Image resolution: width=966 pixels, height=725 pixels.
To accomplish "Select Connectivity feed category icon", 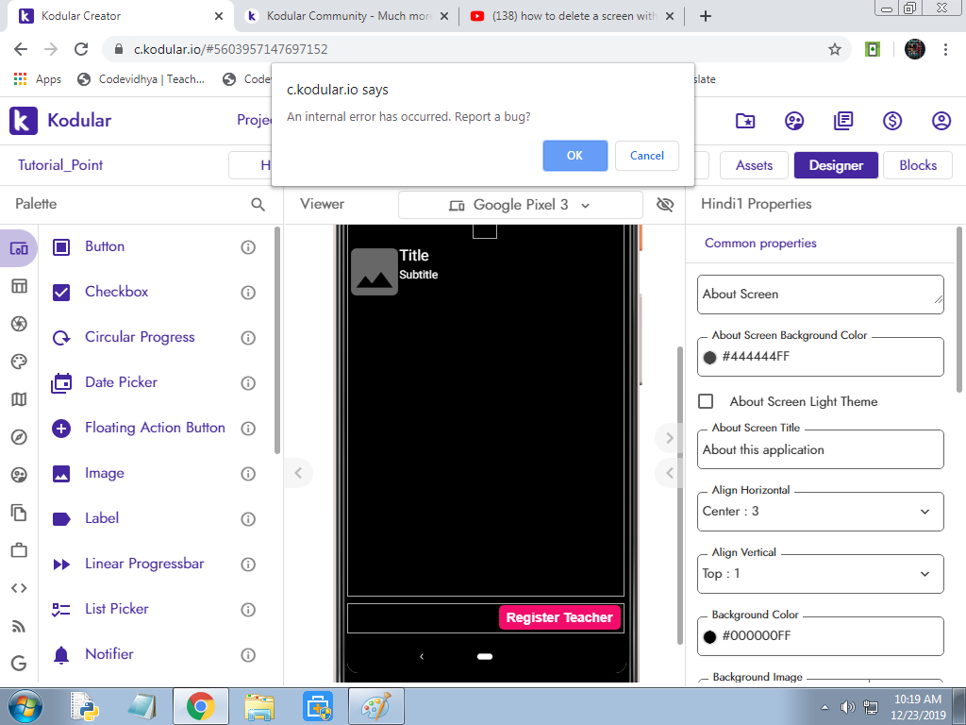I will click(x=19, y=626).
